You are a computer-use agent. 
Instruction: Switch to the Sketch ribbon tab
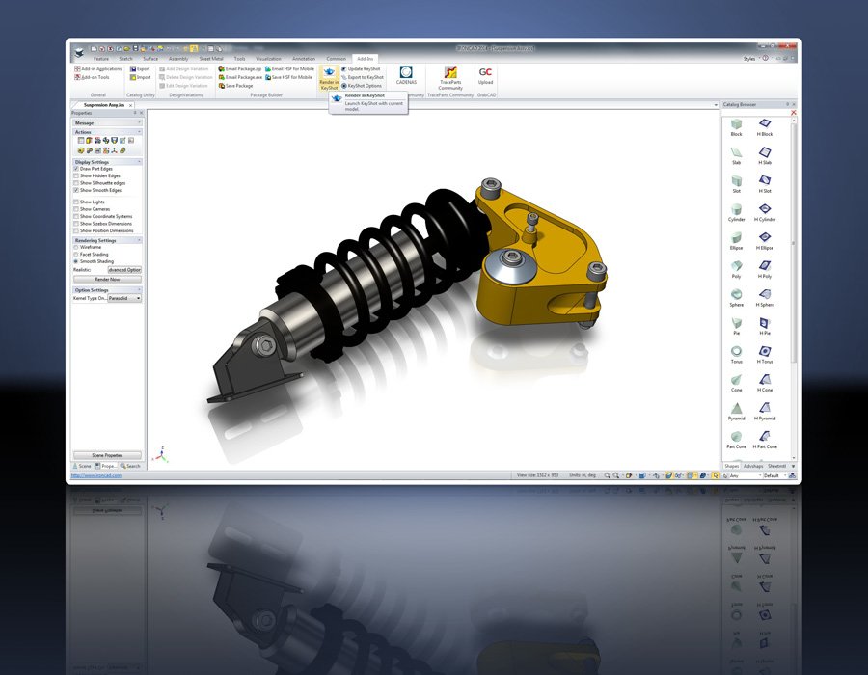(125, 59)
